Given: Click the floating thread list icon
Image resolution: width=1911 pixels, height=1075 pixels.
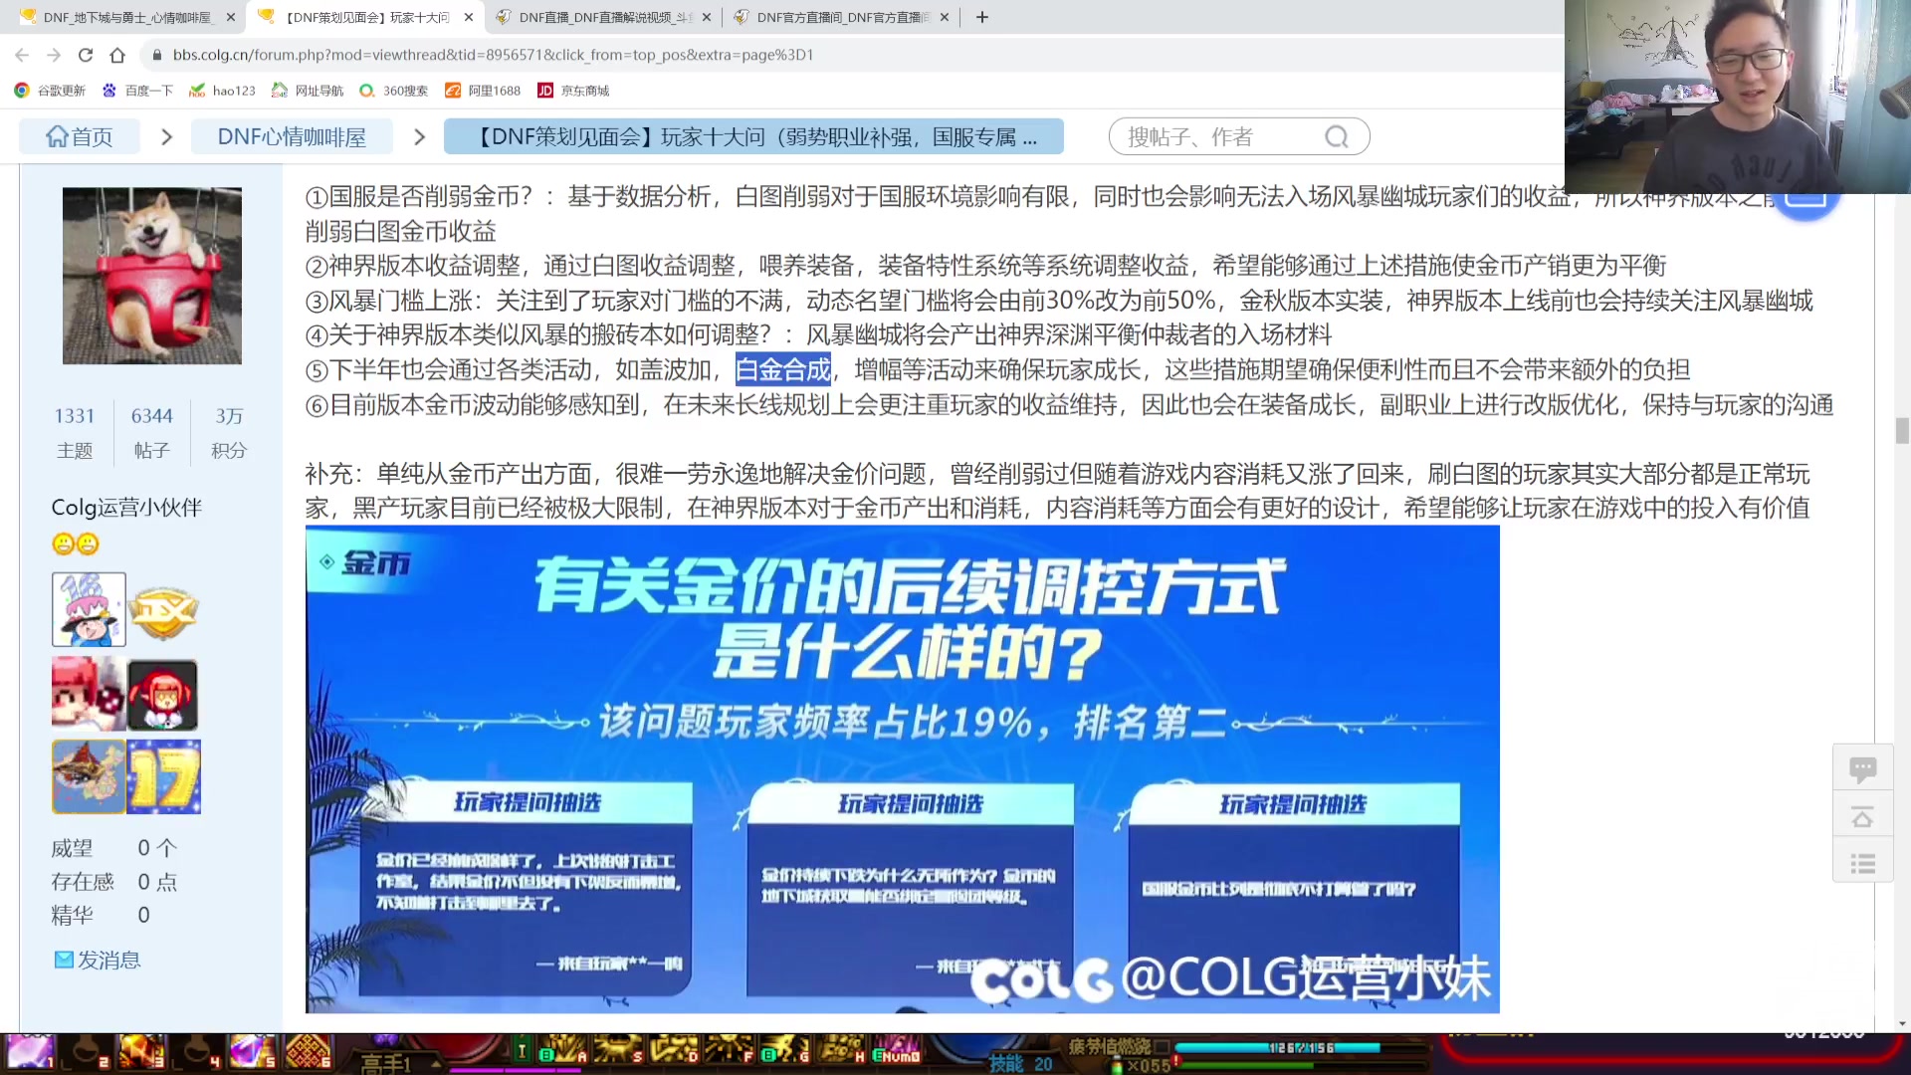Looking at the screenshot, I should (1862, 863).
